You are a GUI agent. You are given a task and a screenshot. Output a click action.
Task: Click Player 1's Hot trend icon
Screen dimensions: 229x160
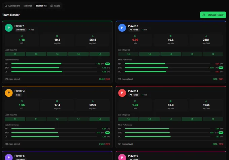[x=29, y=30]
